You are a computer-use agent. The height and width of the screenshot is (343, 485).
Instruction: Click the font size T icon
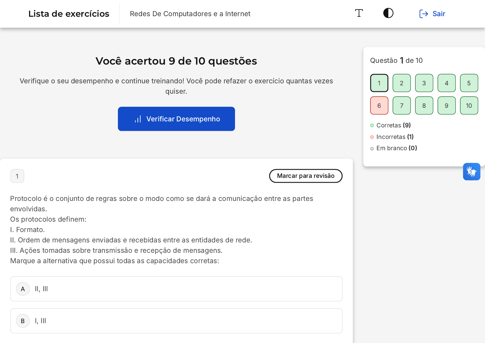click(x=359, y=13)
